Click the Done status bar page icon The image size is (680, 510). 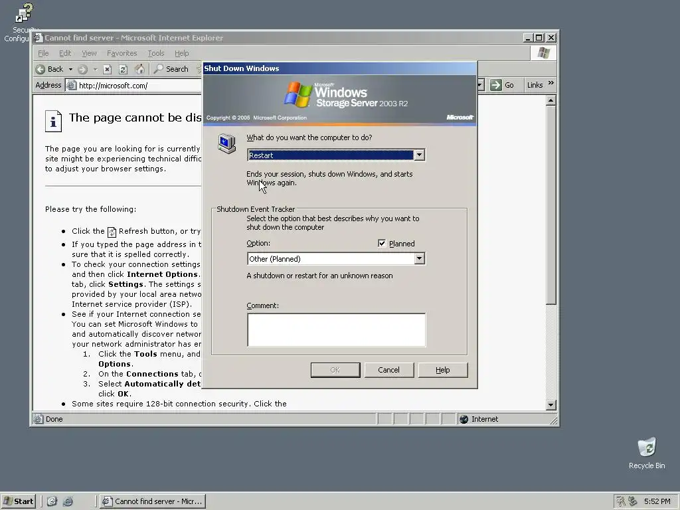tap(39, 419)
